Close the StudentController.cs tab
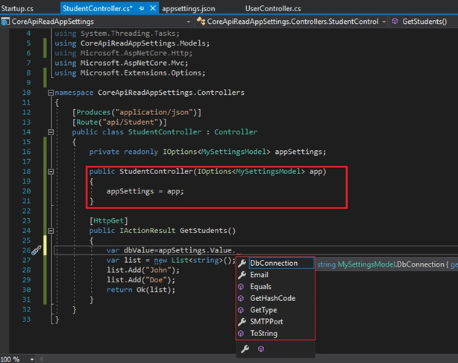This screenshot has height=363, width=458. click(x=153, y=8)
